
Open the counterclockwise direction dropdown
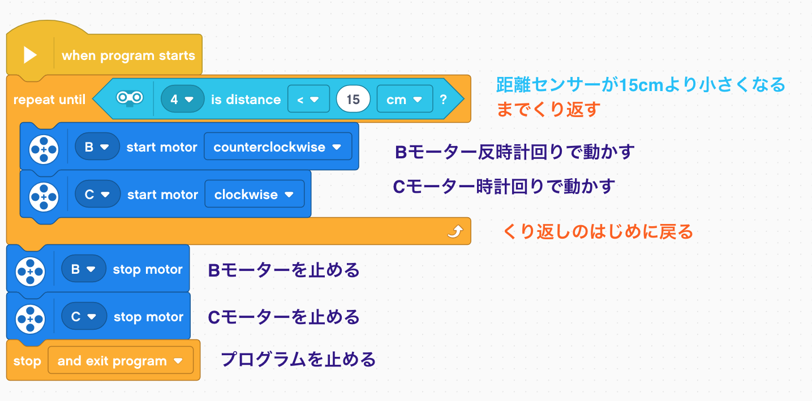click(277, 147)
